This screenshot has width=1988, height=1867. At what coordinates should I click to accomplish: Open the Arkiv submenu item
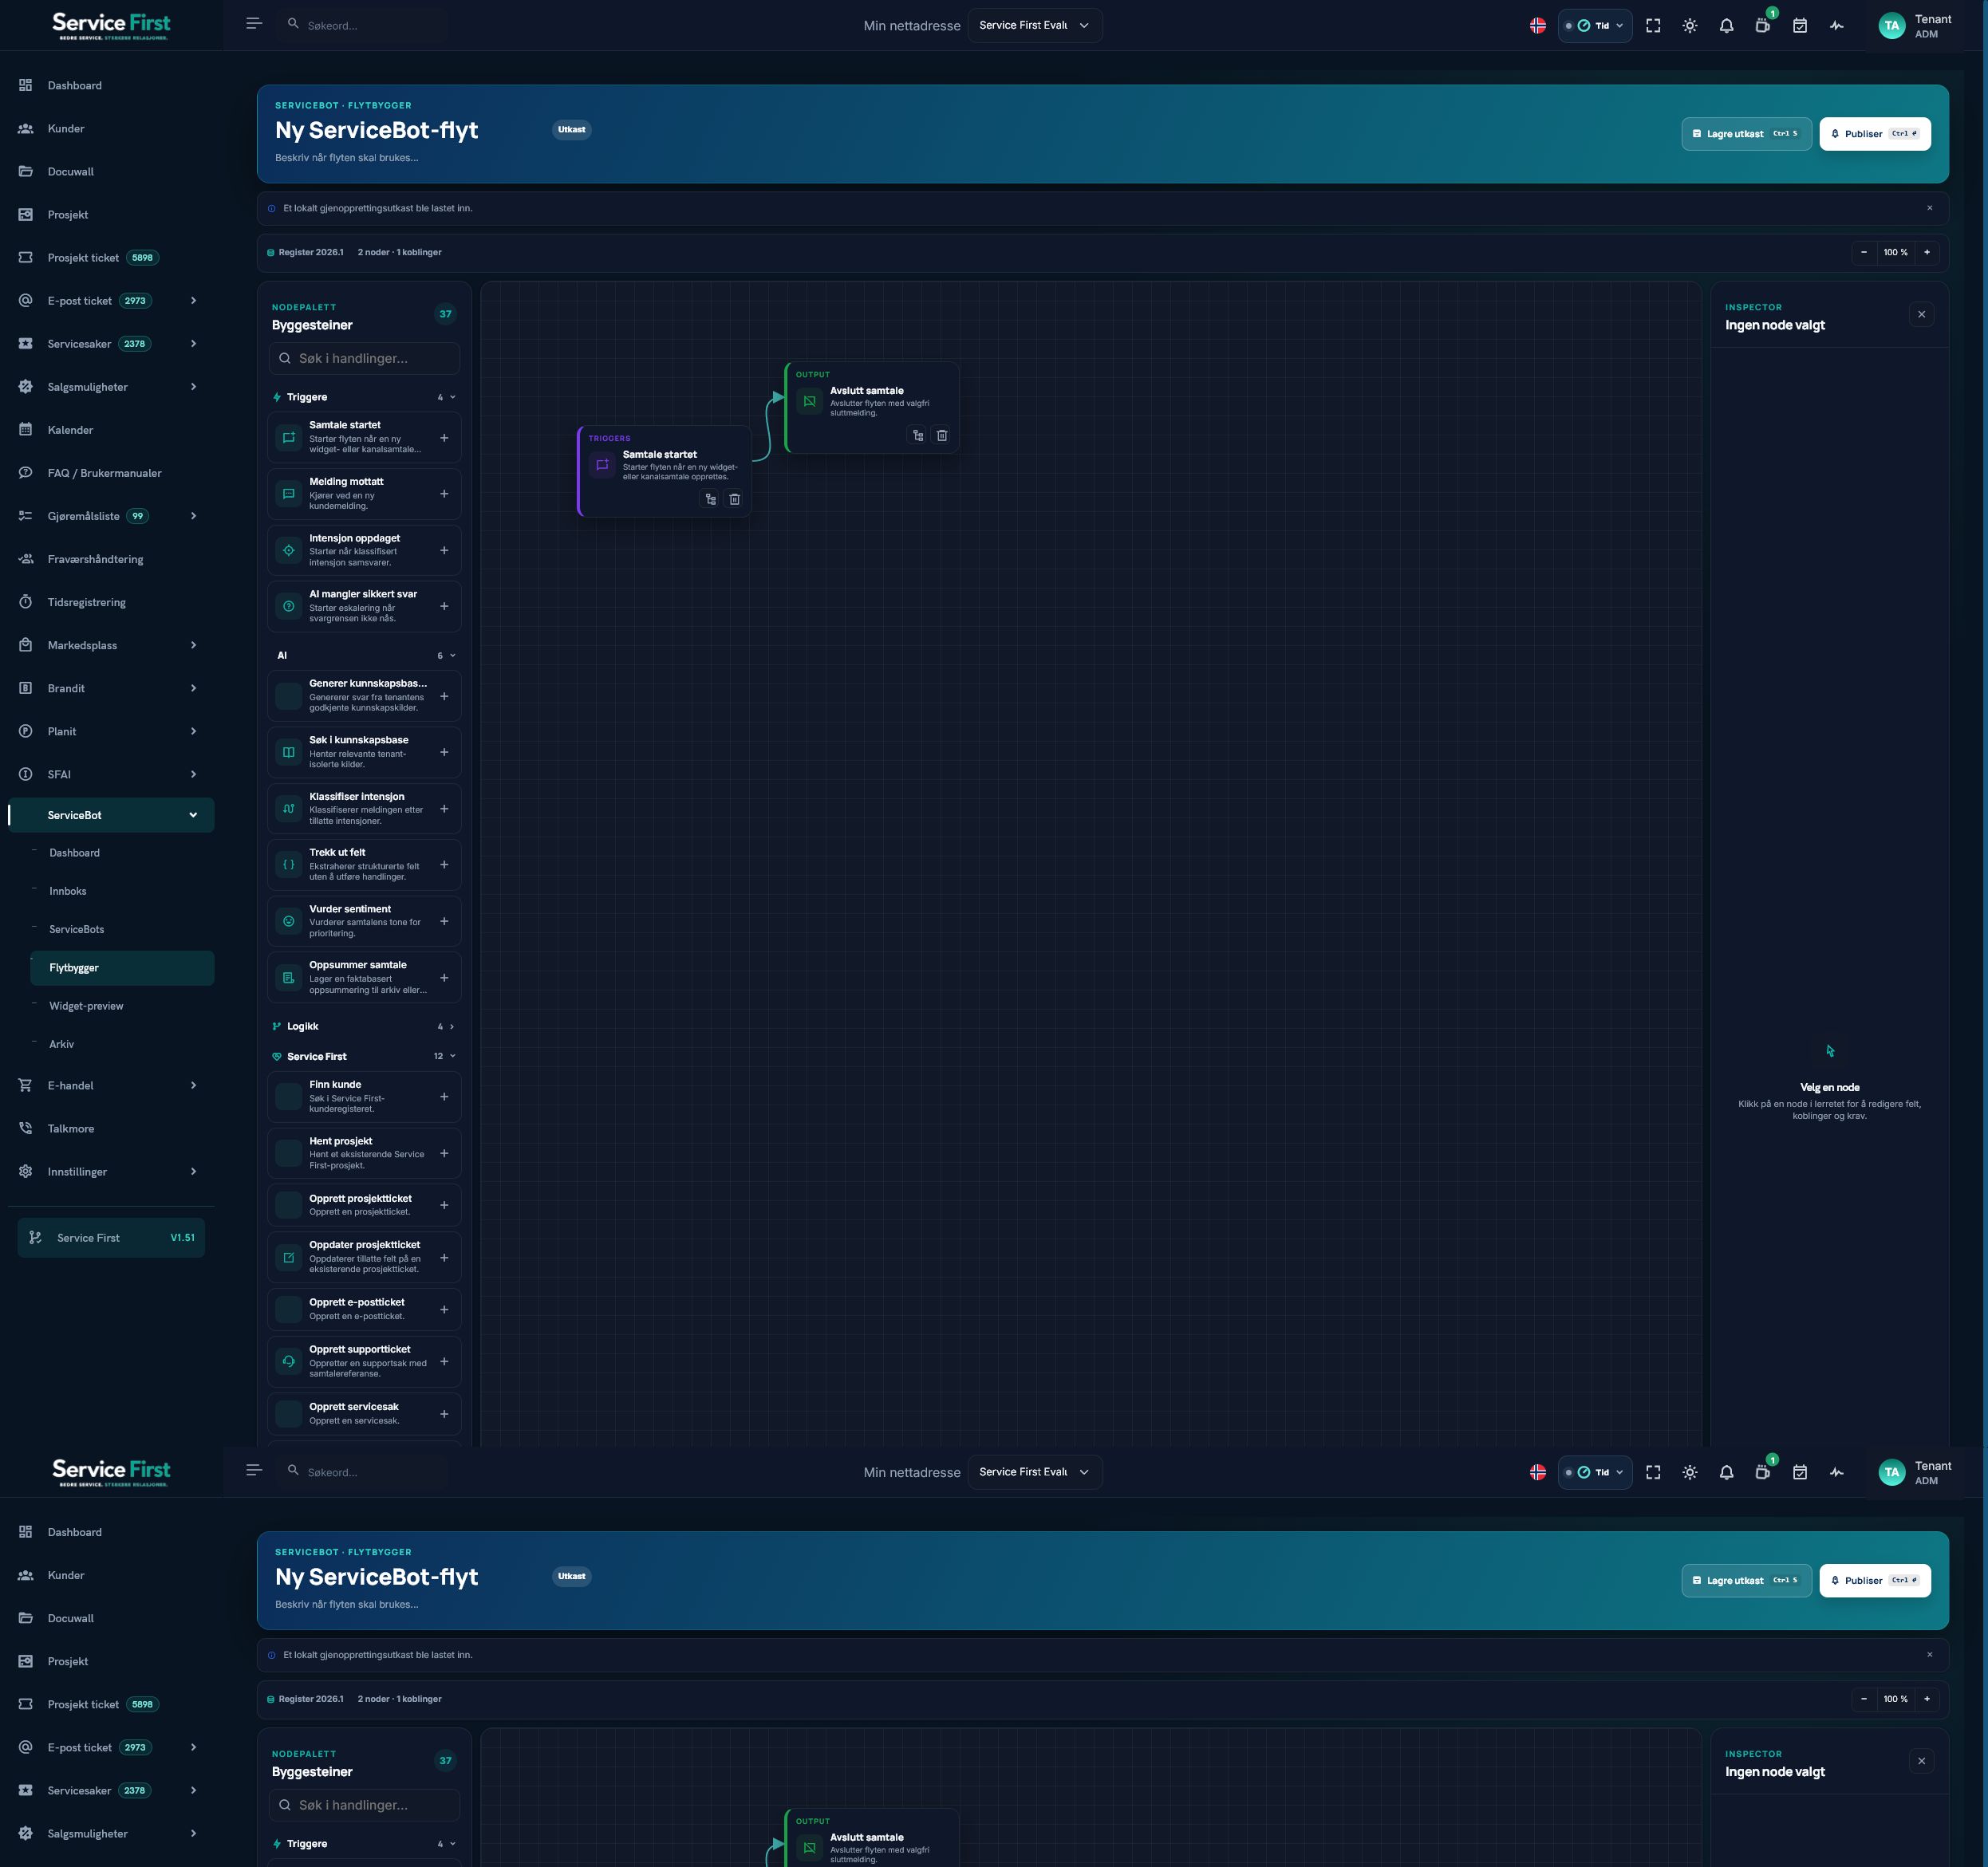tap(62, 1045)
